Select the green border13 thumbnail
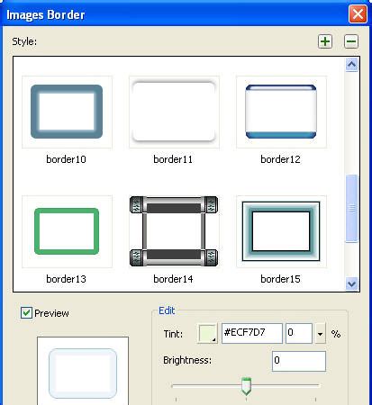This screenshot has width=372, height=405. [67, 231]
